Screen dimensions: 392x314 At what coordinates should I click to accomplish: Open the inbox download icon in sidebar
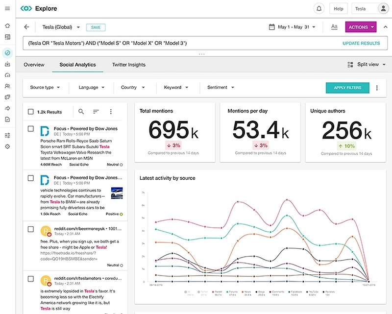[7, 64]
